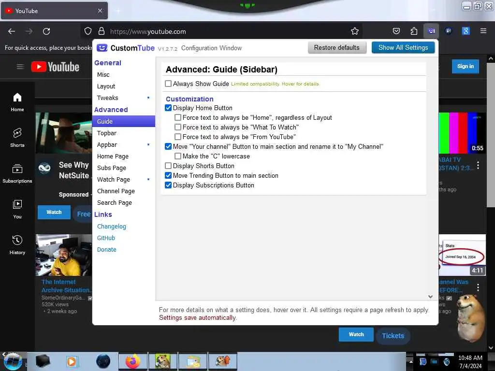Click the CustomTube extension toolbar icon
Viewport: 495px width, 371px height.
(431, 31)
